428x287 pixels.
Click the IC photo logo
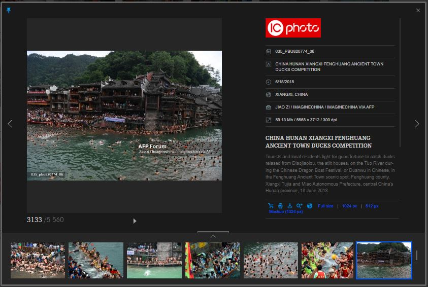(x=293, y=28)
